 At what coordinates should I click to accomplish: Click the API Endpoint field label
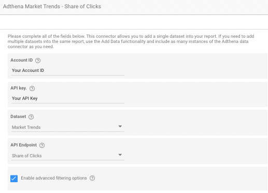[x=24, y=145]
